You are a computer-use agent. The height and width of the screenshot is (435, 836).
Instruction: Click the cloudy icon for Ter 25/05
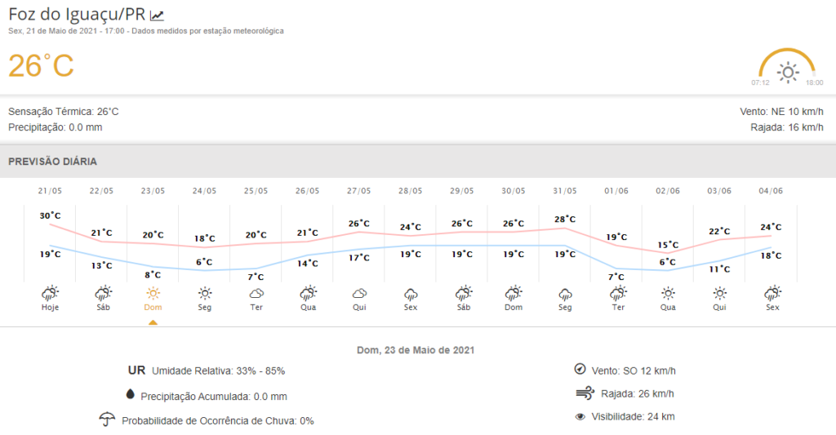tap(256, 293)
